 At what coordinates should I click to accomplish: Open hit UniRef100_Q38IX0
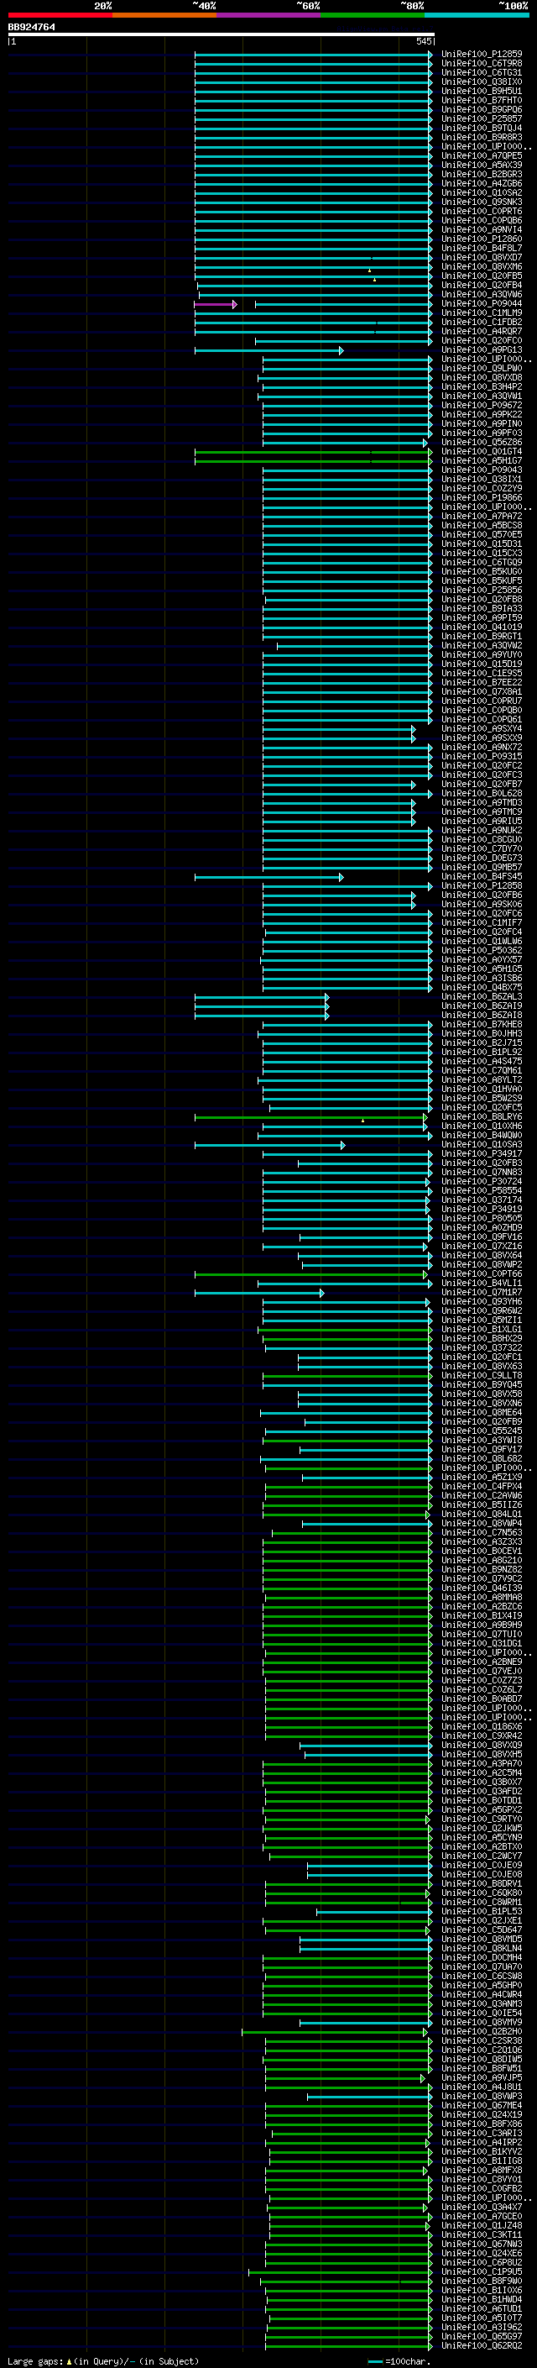tap(482, 81)
